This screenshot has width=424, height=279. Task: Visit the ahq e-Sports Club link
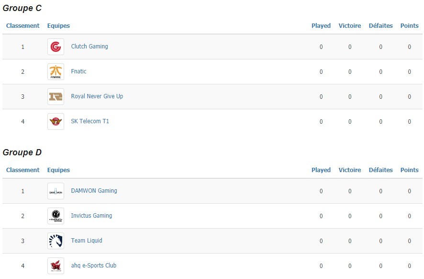[94, 266]
